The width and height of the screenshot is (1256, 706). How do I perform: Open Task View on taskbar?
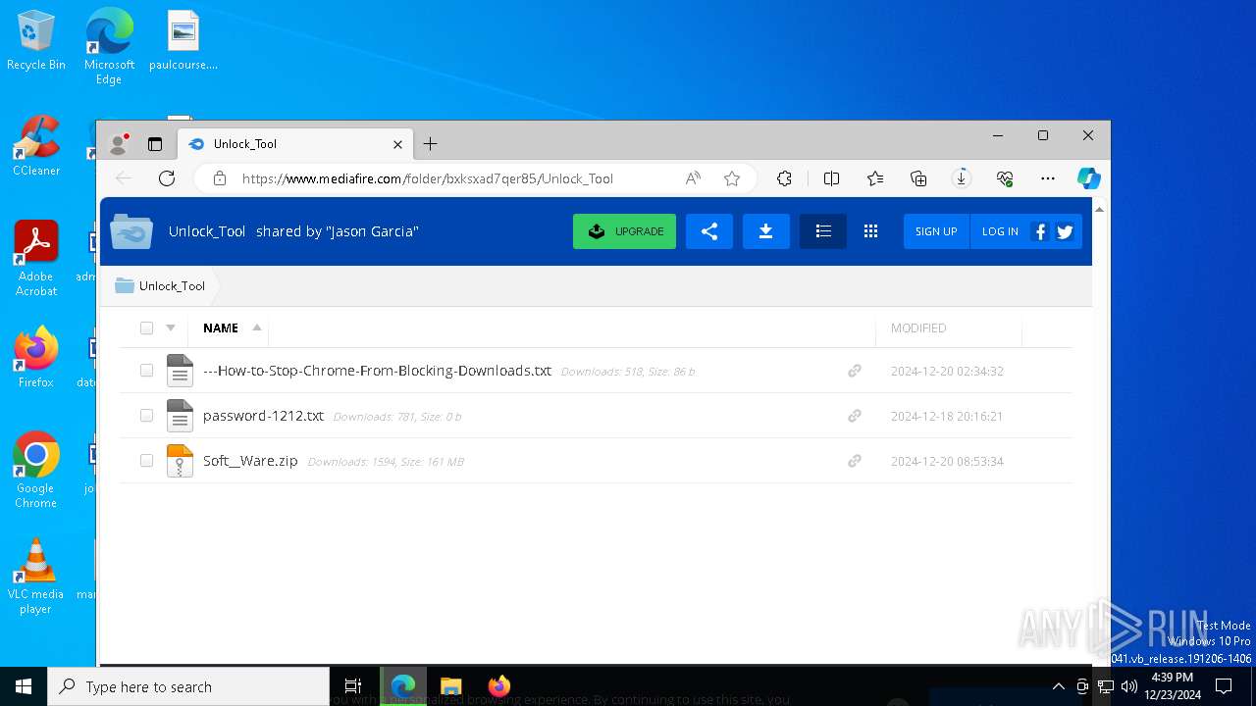(353, 686)
